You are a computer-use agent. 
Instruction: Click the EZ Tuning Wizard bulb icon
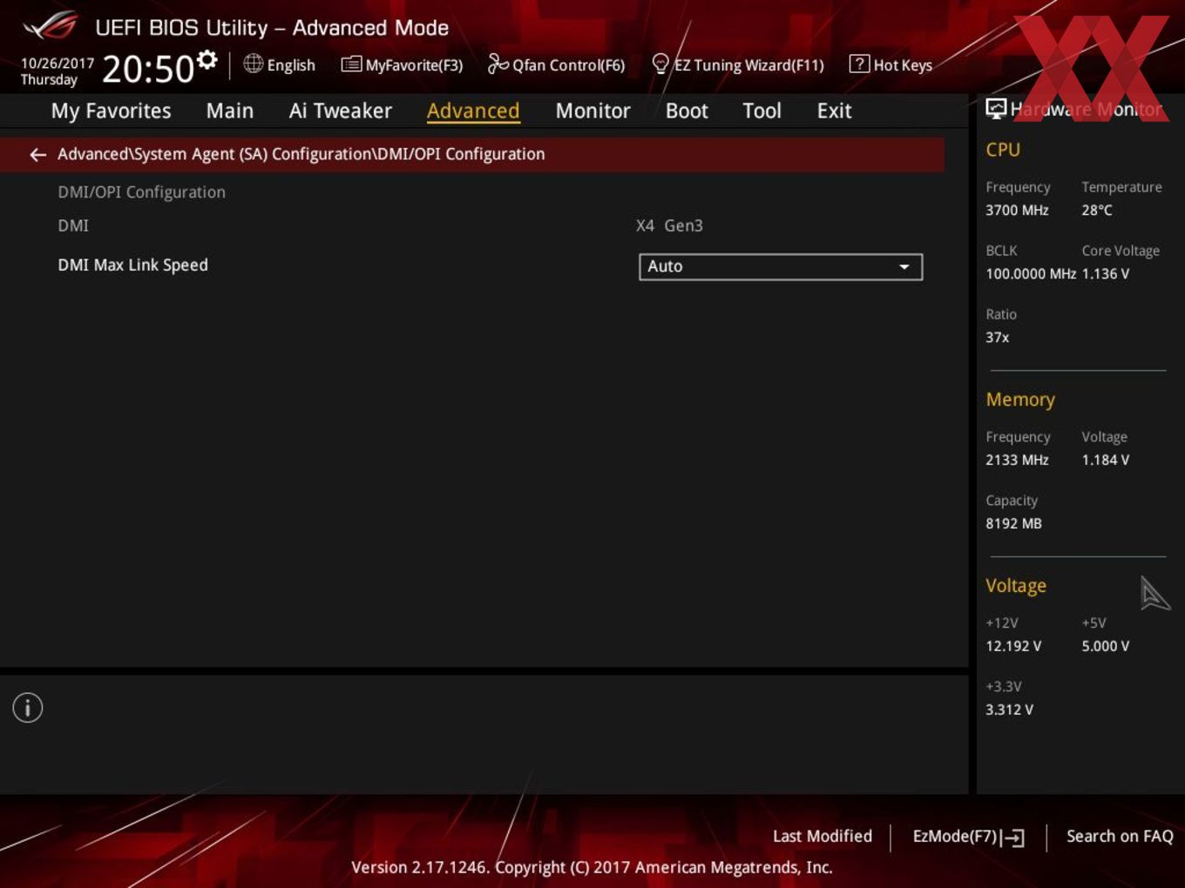[660, 64]
